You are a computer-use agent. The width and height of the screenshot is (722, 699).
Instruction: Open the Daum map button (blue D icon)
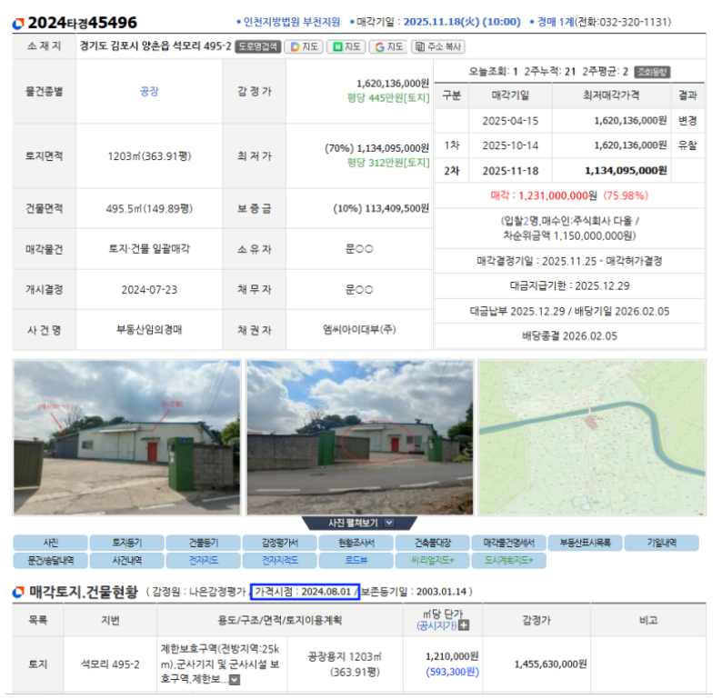pyautogui.click(x=303, y=46)
